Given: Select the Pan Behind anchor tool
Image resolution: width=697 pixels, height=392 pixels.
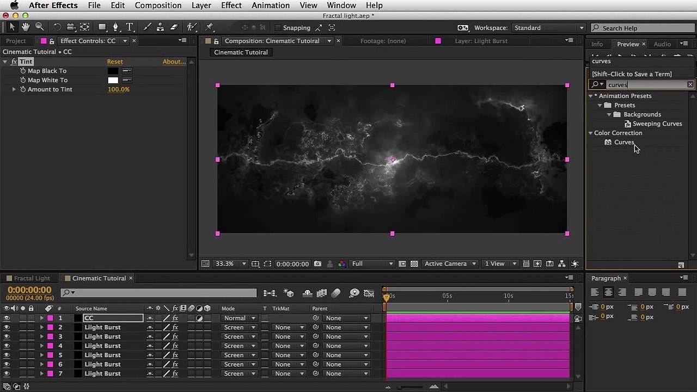Looking at the screenshot, I should pyautogui.click(x=85, y=27).
